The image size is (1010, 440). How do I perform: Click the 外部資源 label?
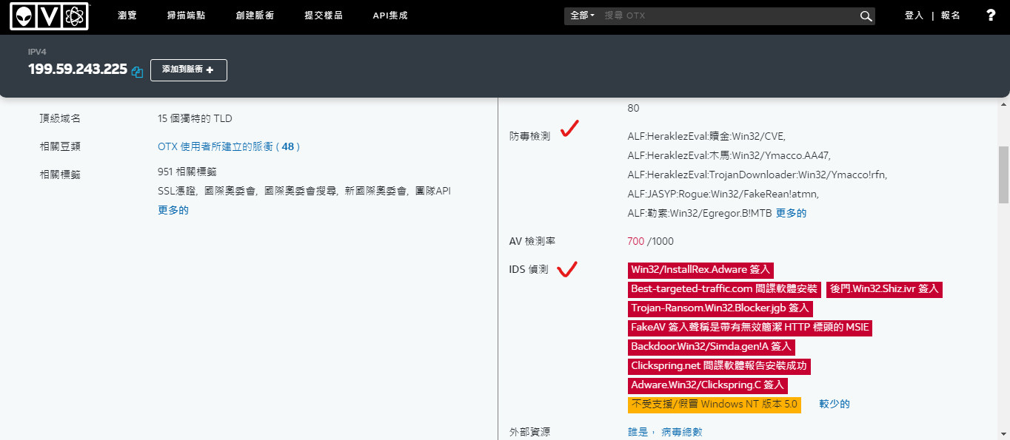coord(529,432)
